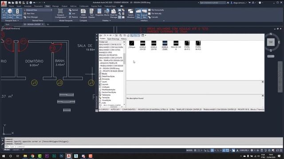Screen dimensions: 284x159
Task: Select the MAX 80 X 80 H block
Action: click(176, 45)
